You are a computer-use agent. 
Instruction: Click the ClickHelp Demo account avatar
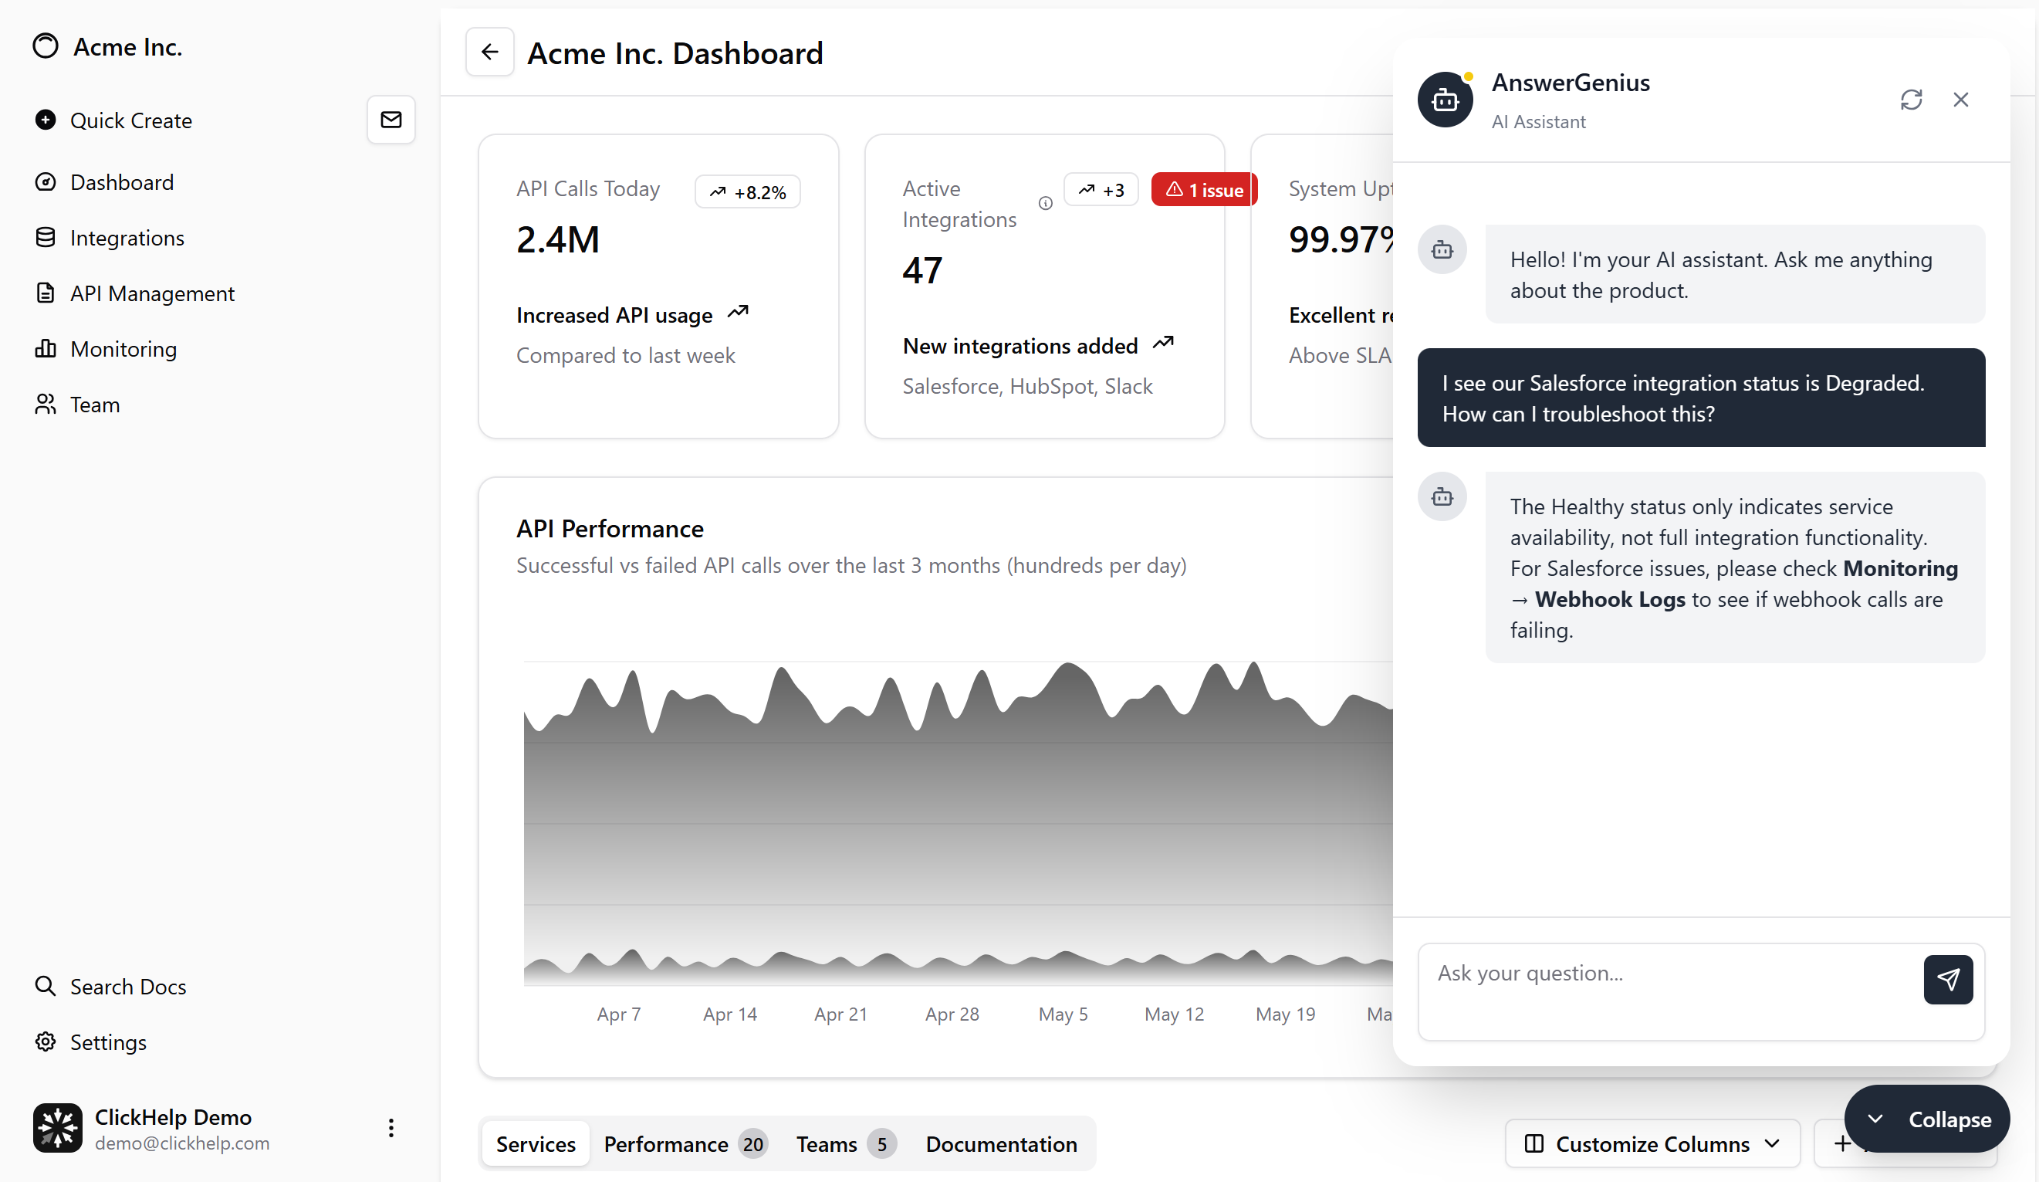point(57,1128)
